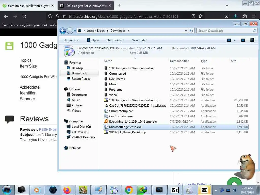
Task: Select Libraries in the navigation pane
Action: tap(75, 89)
